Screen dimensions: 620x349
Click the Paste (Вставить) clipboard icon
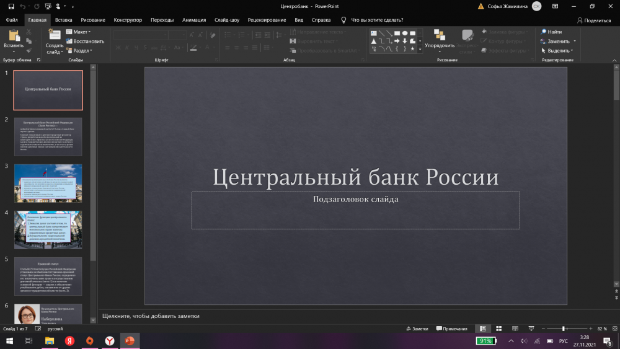click(x=14, y=37)
